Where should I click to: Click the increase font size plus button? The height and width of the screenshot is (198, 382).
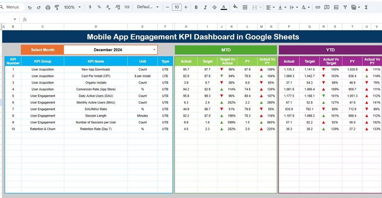[x=186, y=7]
